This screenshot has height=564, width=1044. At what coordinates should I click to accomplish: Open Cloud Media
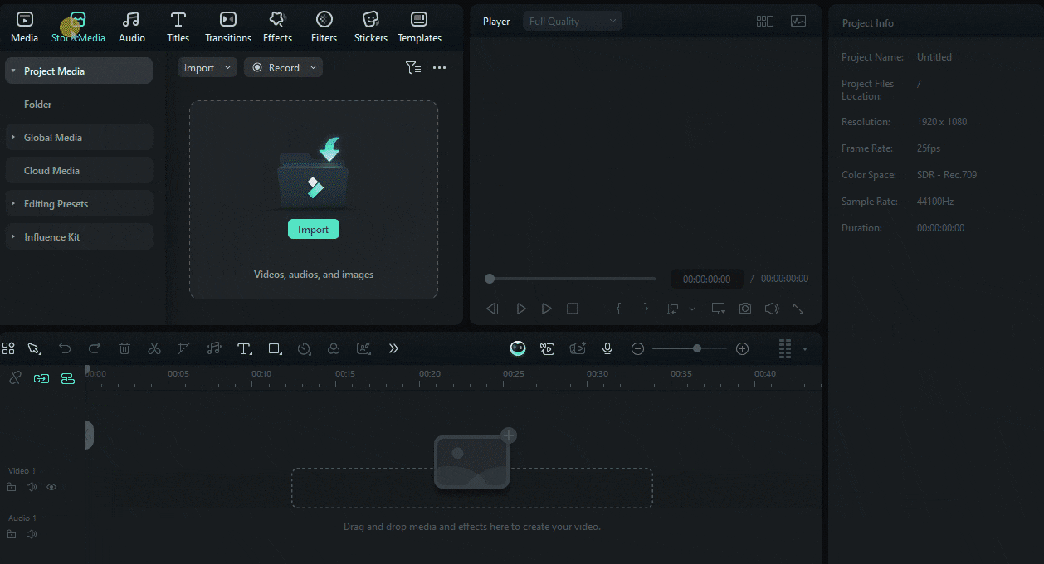(80, 171)
